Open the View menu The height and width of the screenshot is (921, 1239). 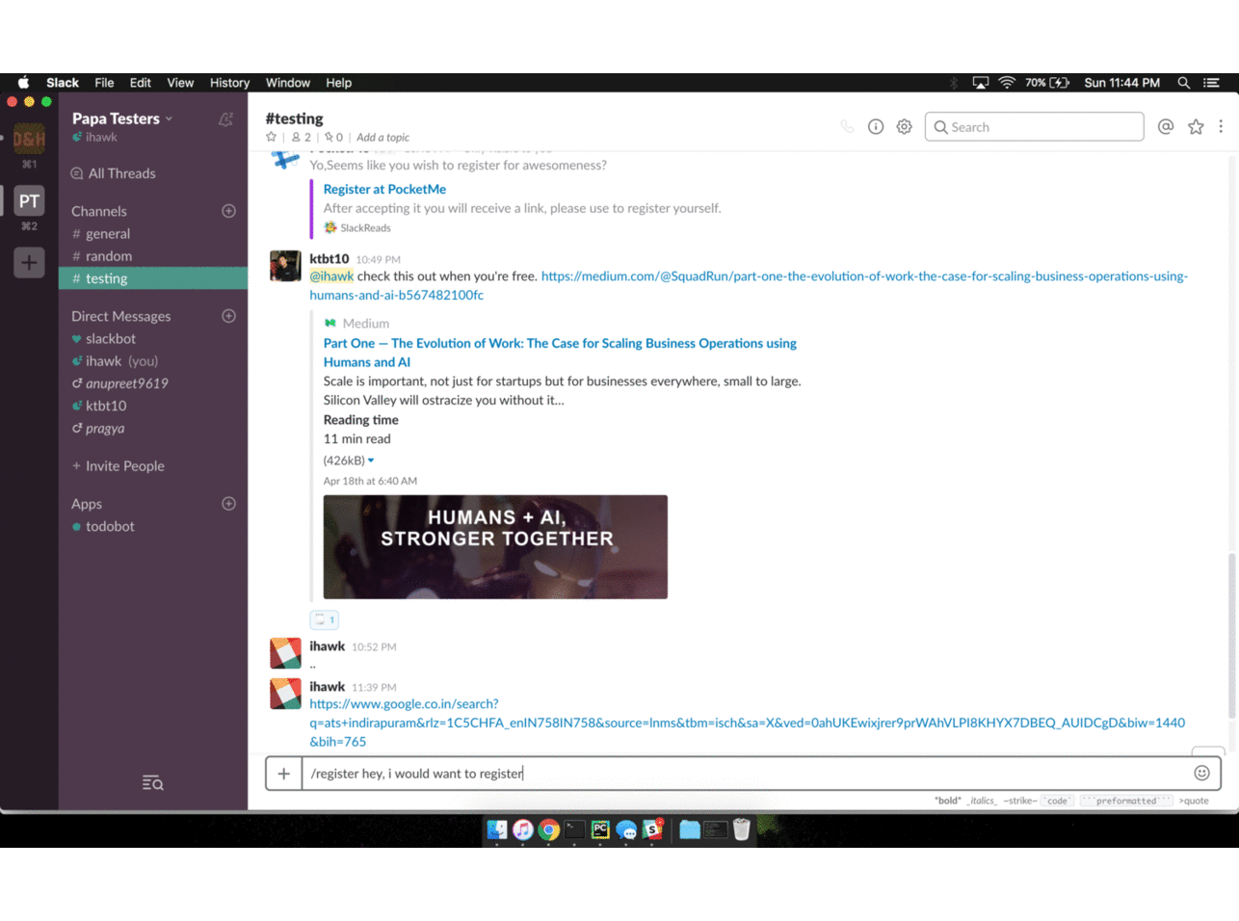click(x=180, y=83)
